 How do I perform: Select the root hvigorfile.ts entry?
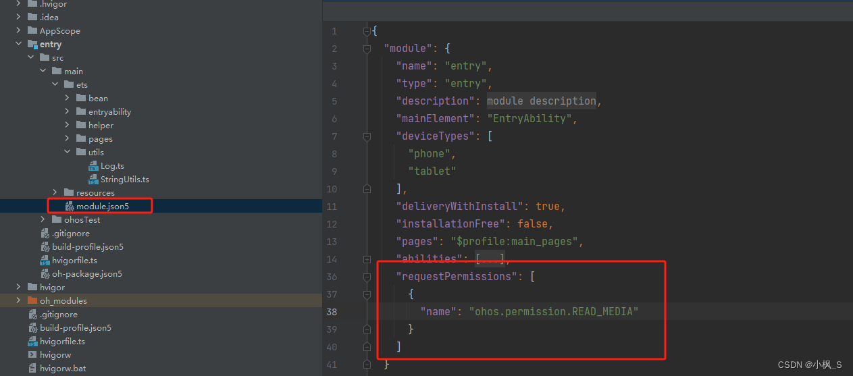coord(62,341)
